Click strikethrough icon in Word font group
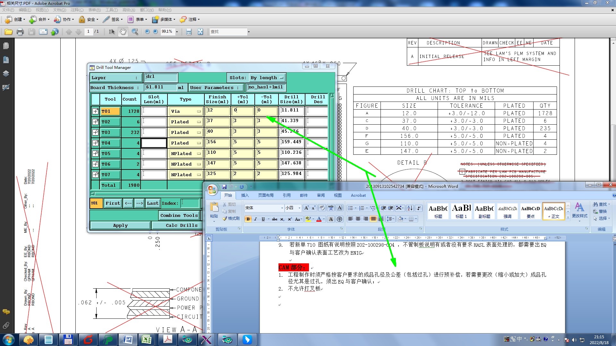Viewport: 616px width, 346px height. (x=274, y=219)
